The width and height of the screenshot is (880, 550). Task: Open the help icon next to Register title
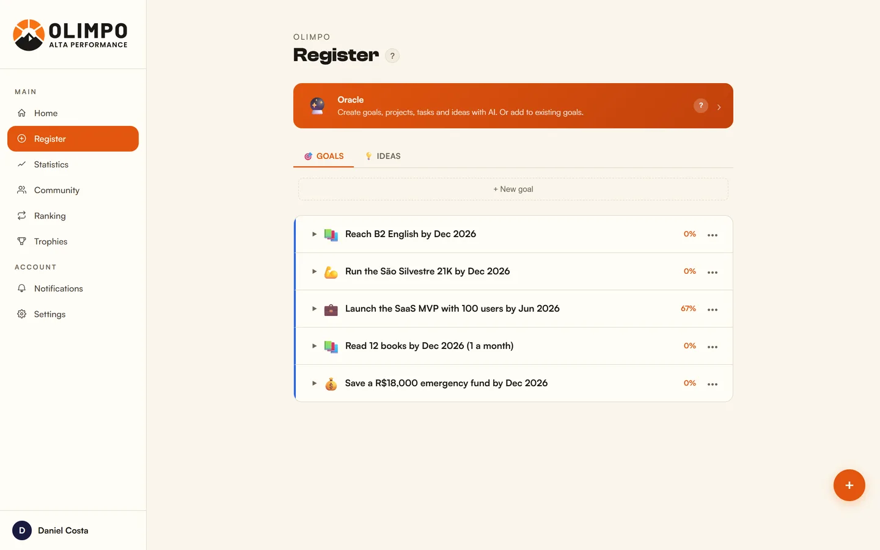click(392, 56)
